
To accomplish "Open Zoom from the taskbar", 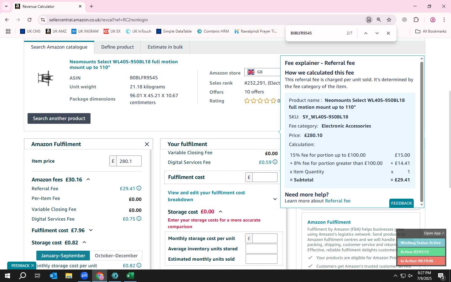I will point(84,276).
